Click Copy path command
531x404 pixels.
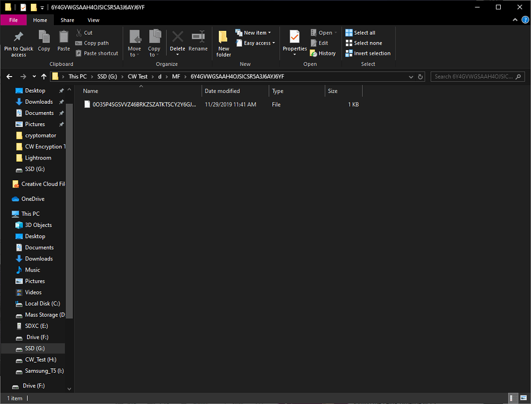point(92,43)
